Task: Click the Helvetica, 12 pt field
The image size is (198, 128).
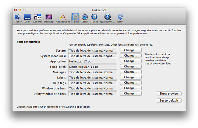Action: (x=93, y=61)
